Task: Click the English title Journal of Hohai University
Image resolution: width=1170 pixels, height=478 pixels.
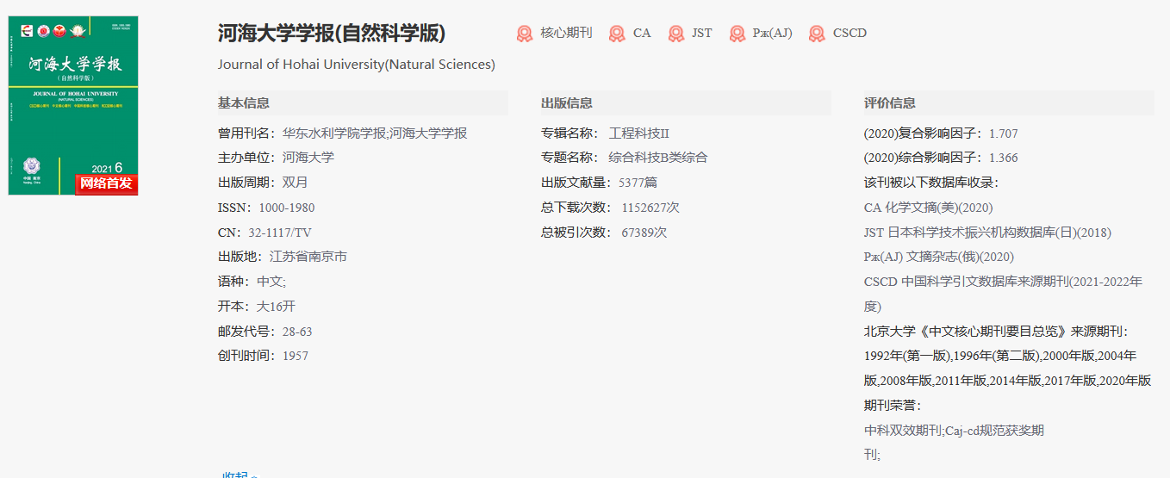Action: (357, 65)
